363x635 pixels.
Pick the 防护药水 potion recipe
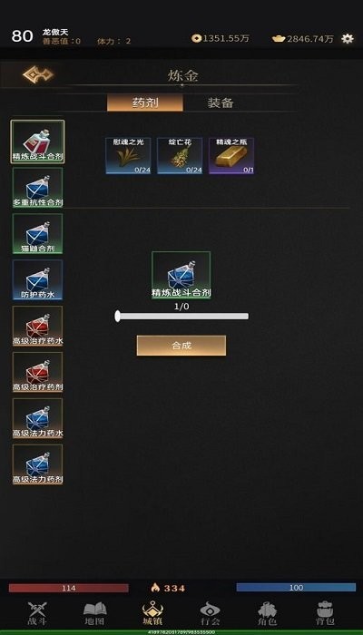click(37, 279)
